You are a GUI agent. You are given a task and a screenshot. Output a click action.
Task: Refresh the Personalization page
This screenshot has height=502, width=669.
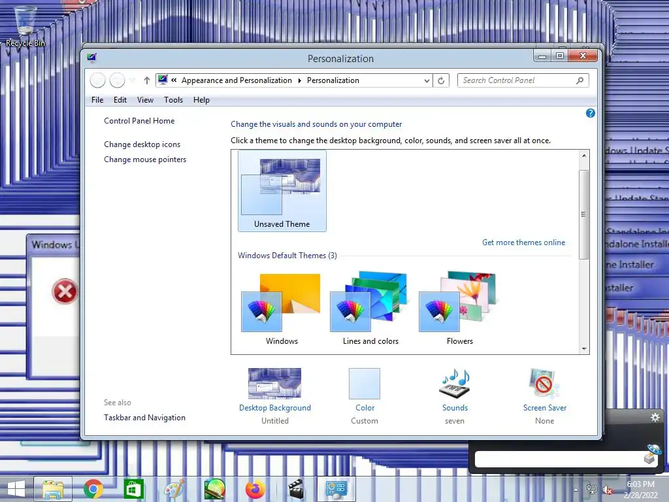click(x=441, y=80)
